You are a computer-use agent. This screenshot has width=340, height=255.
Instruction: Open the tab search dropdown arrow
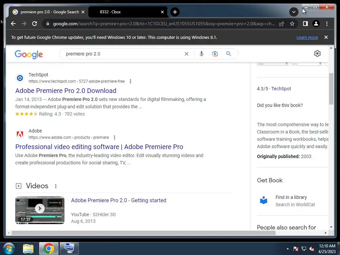tap(294, 12)
